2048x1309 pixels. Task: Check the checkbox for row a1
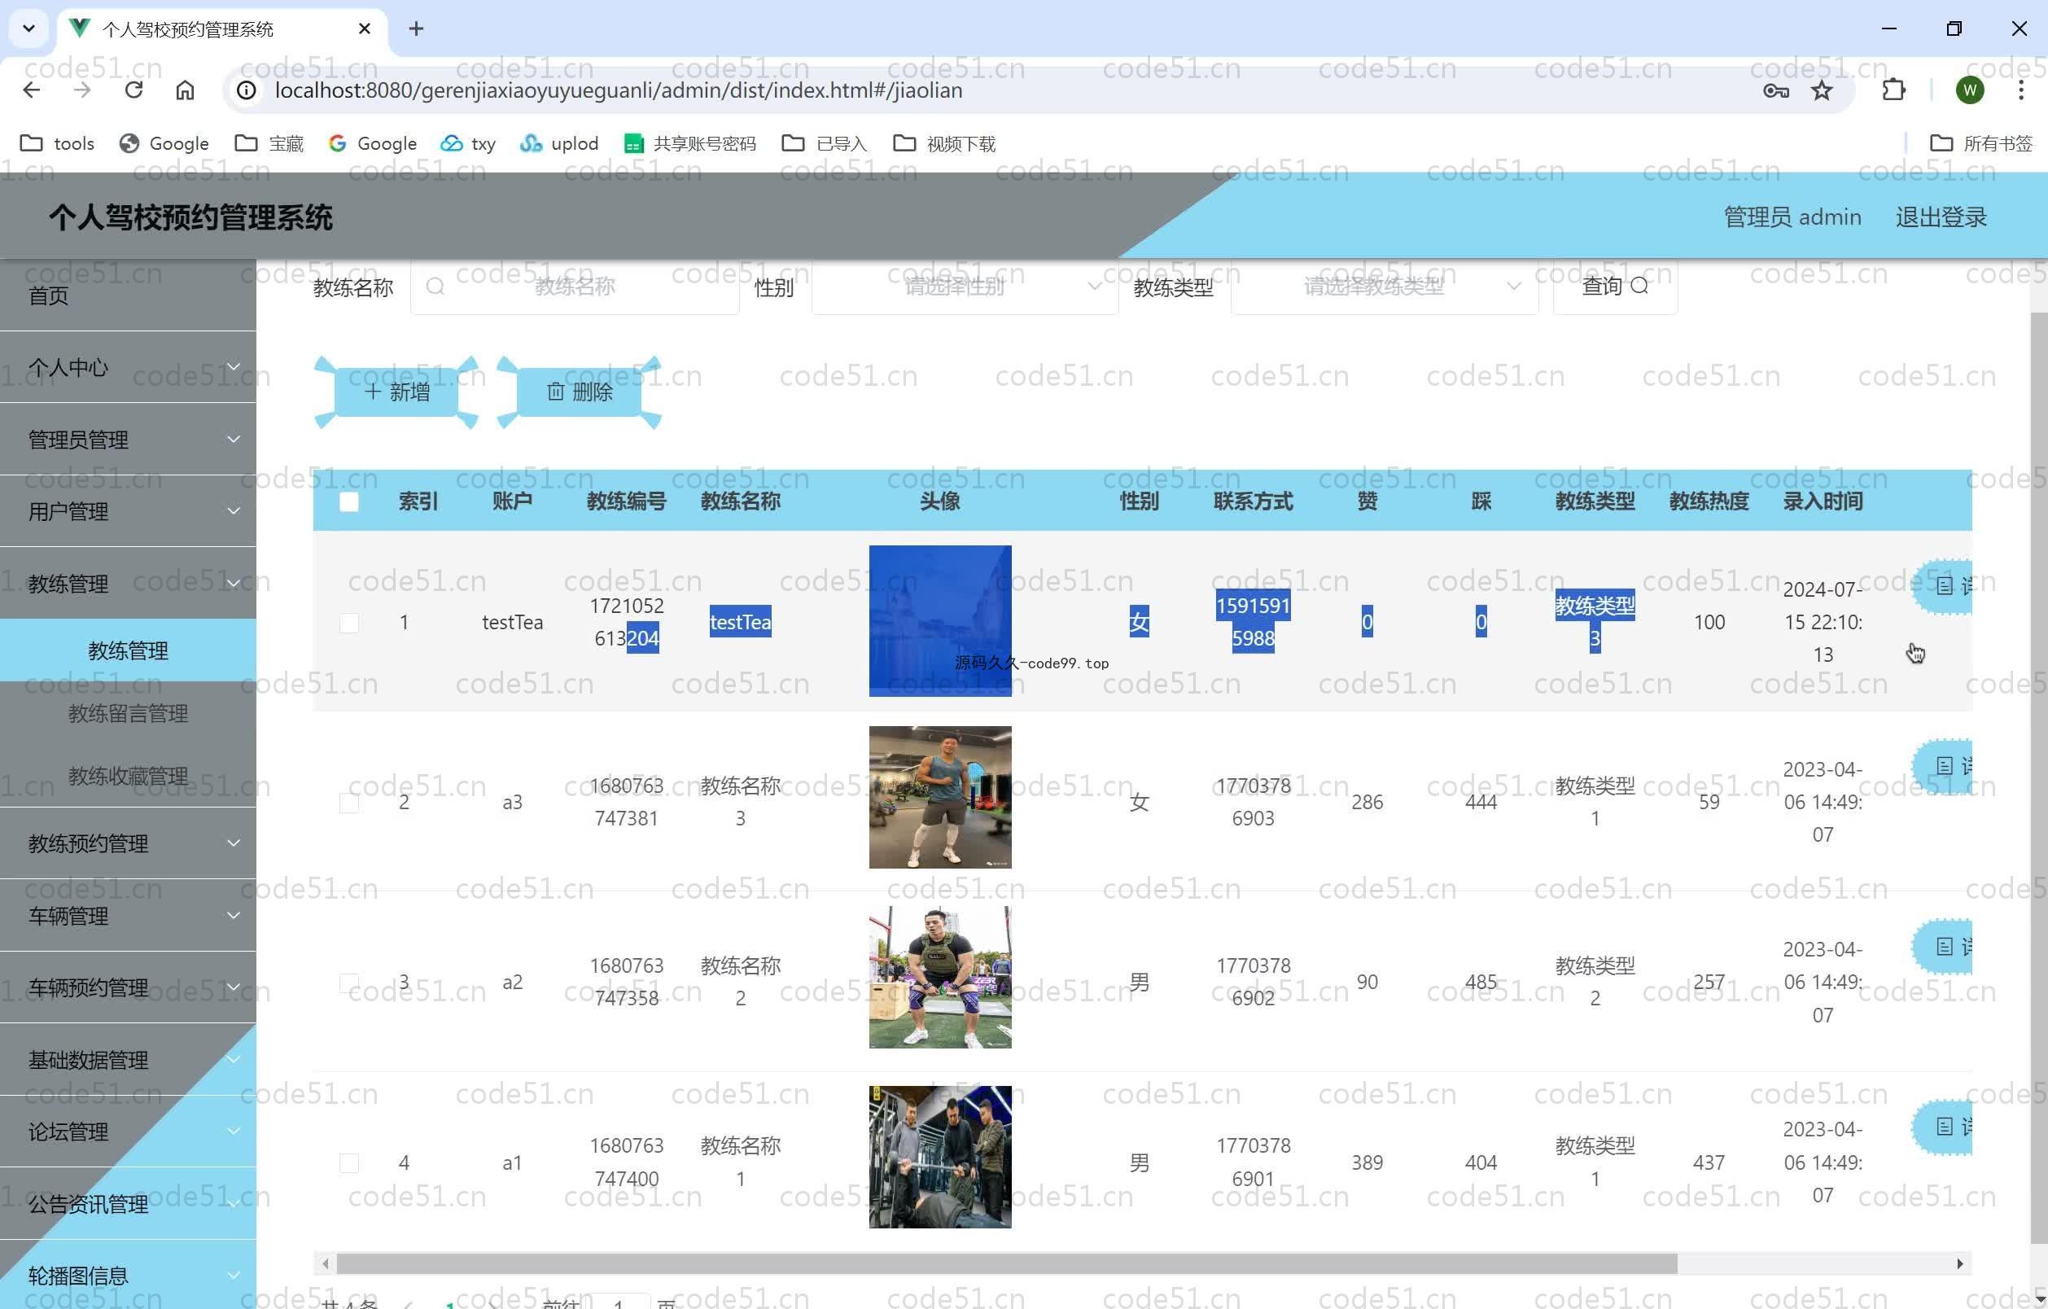[x=348, y=1163]
